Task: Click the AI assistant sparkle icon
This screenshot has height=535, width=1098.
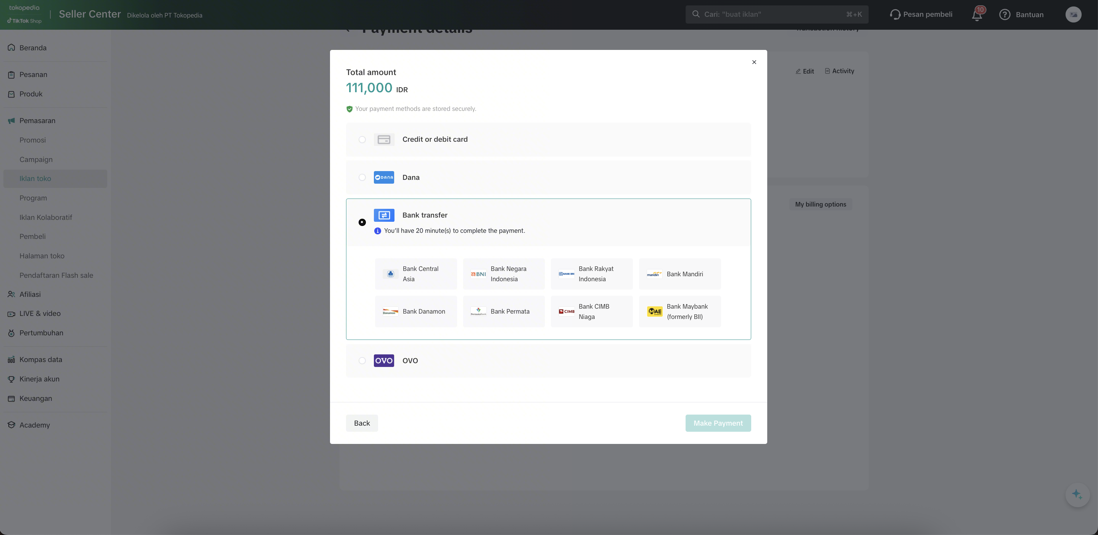Action: tap(1077, 495)
